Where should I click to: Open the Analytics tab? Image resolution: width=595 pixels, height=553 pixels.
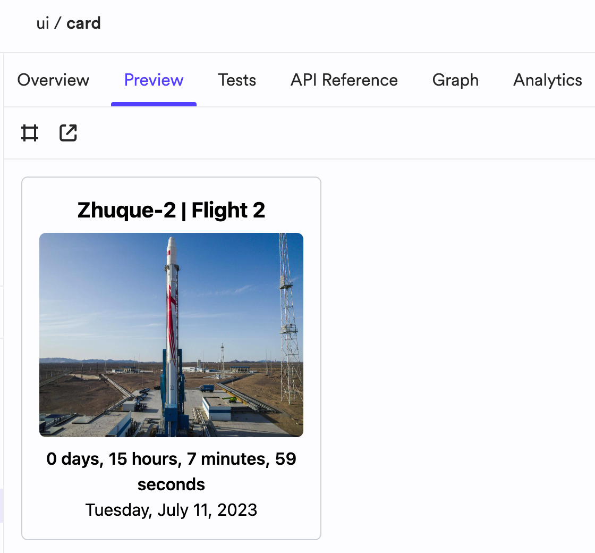[548, 80]
